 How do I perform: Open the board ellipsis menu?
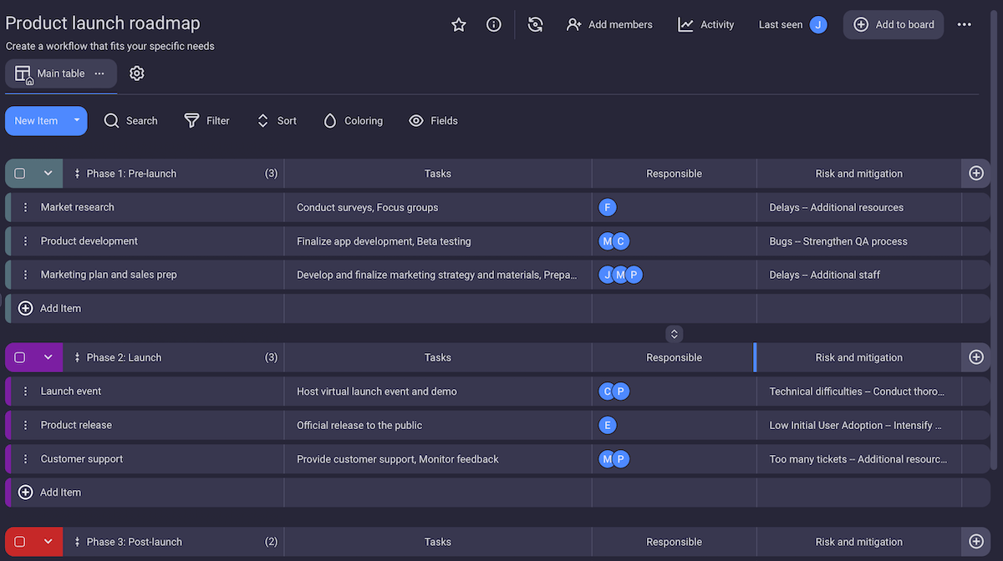964,24
